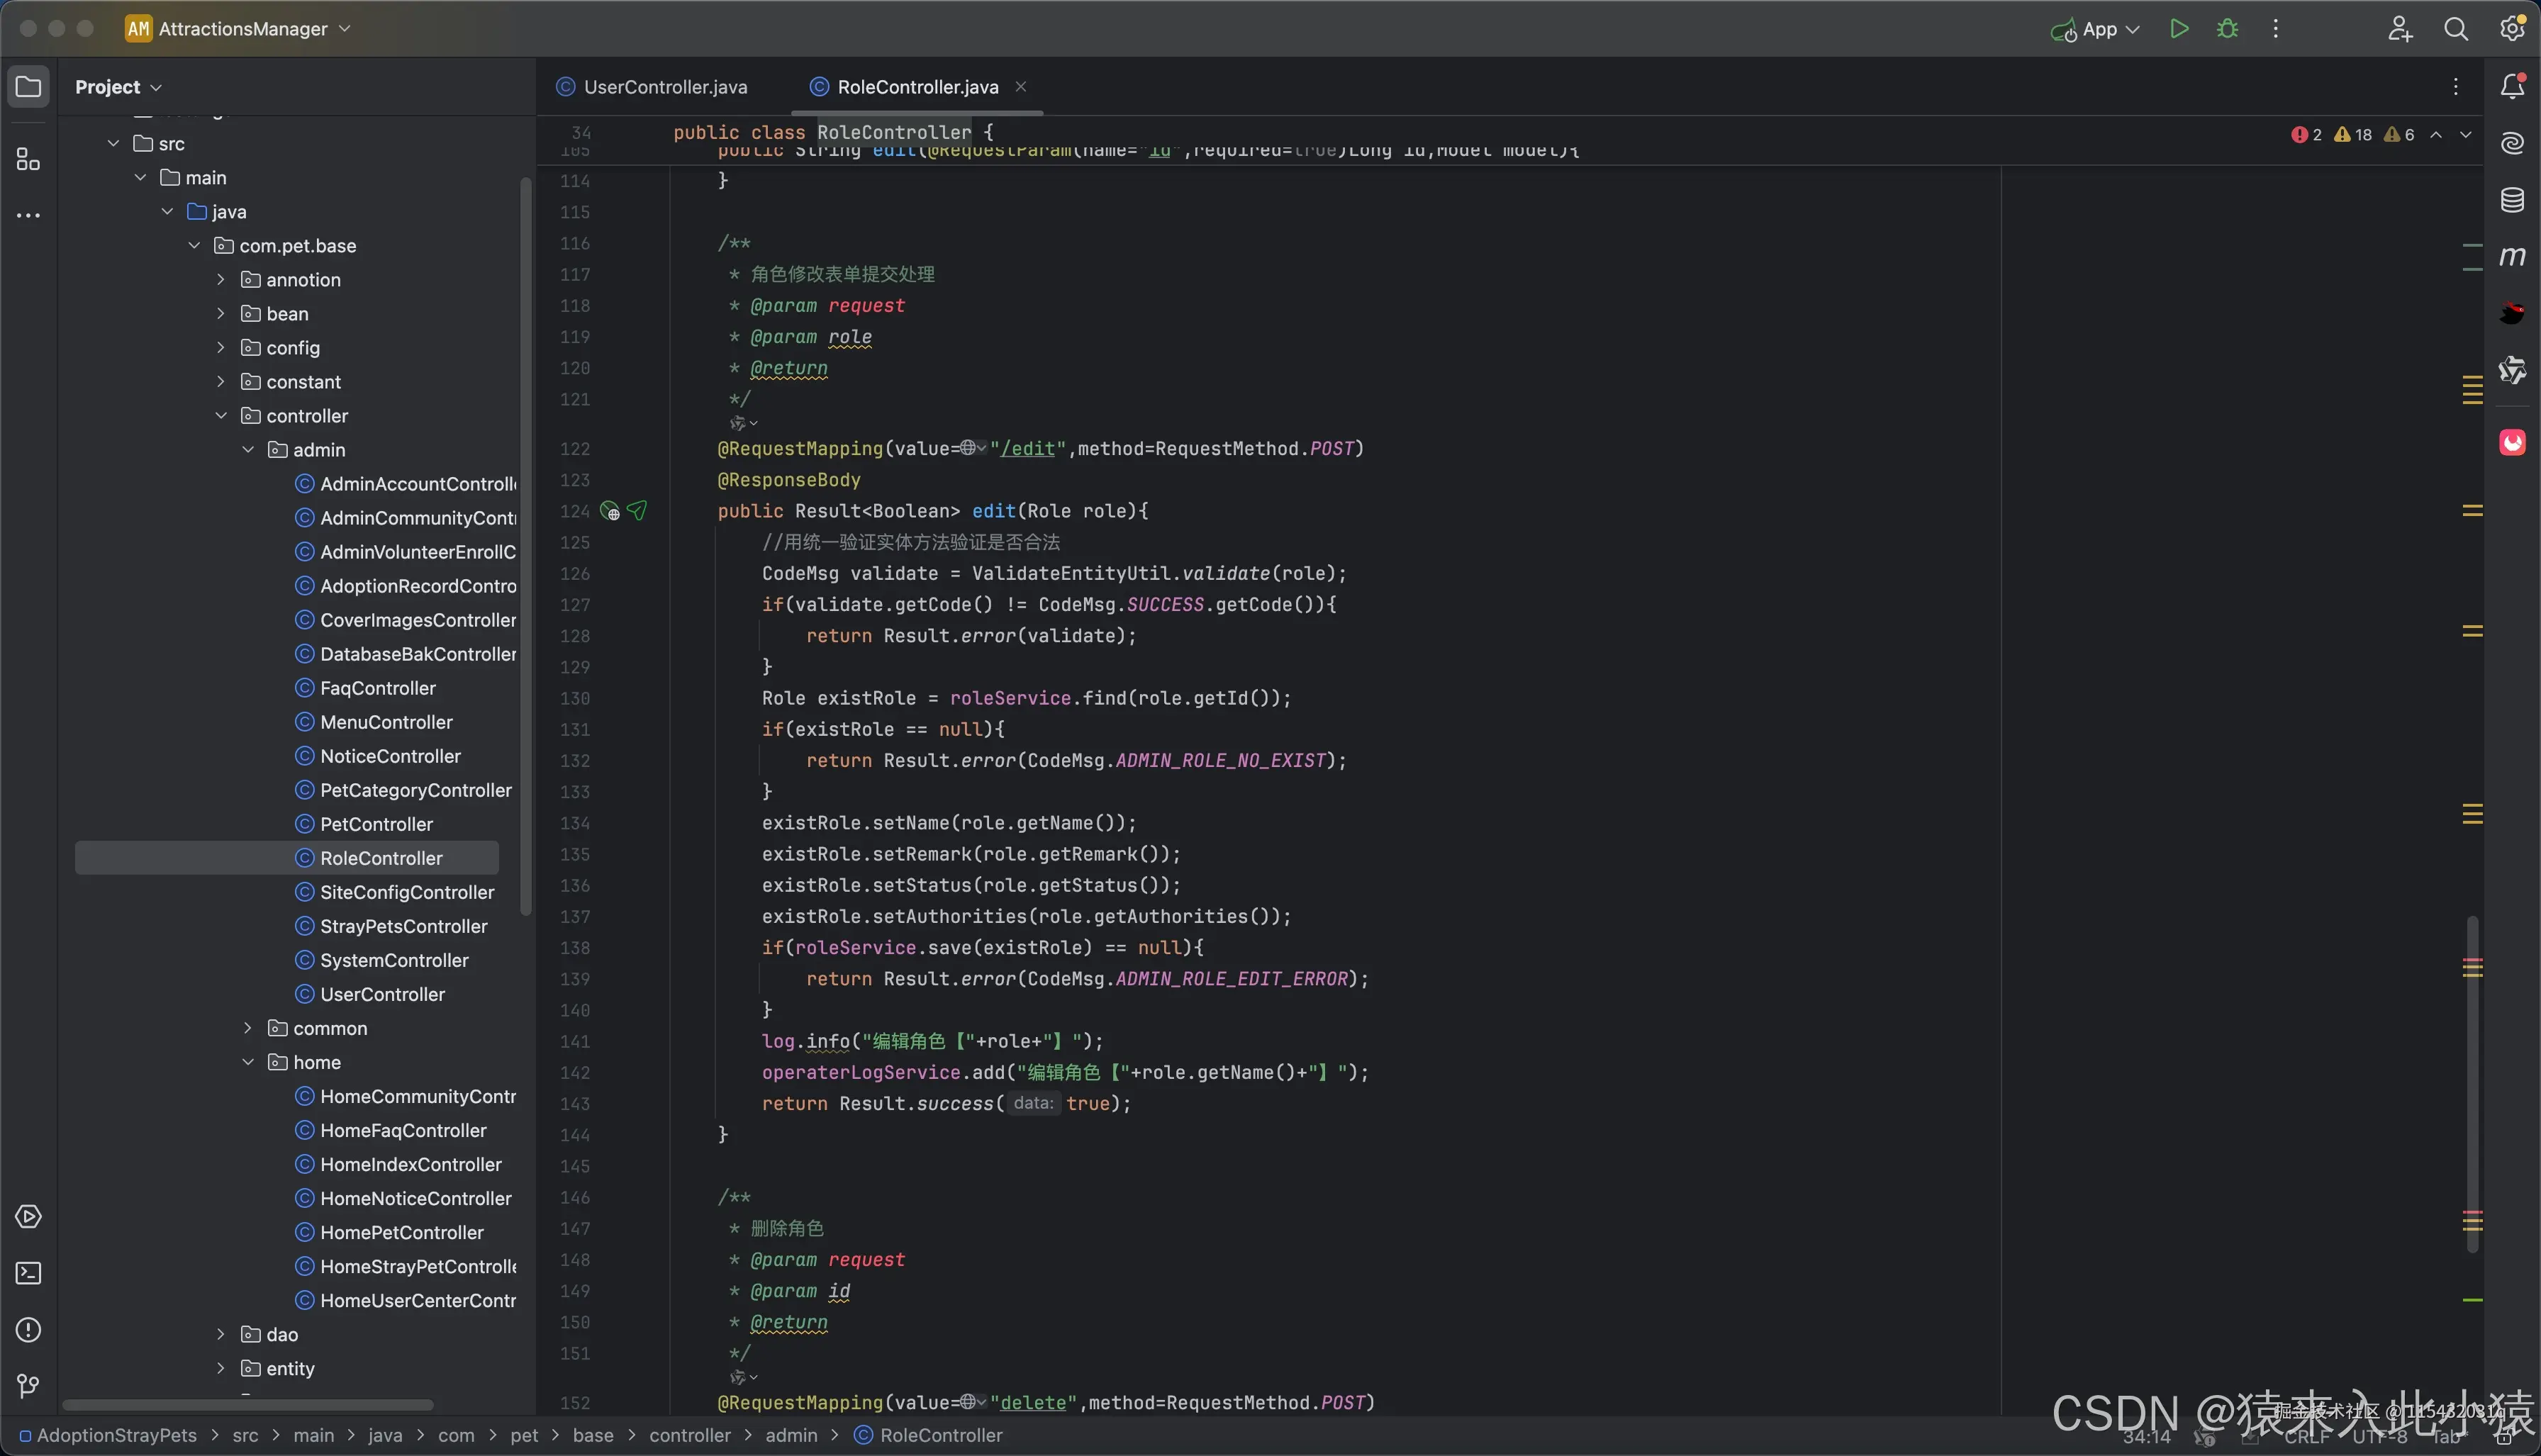Open the Problems tool window
2541x1456 pixels.
click(x=28, y=1330)
